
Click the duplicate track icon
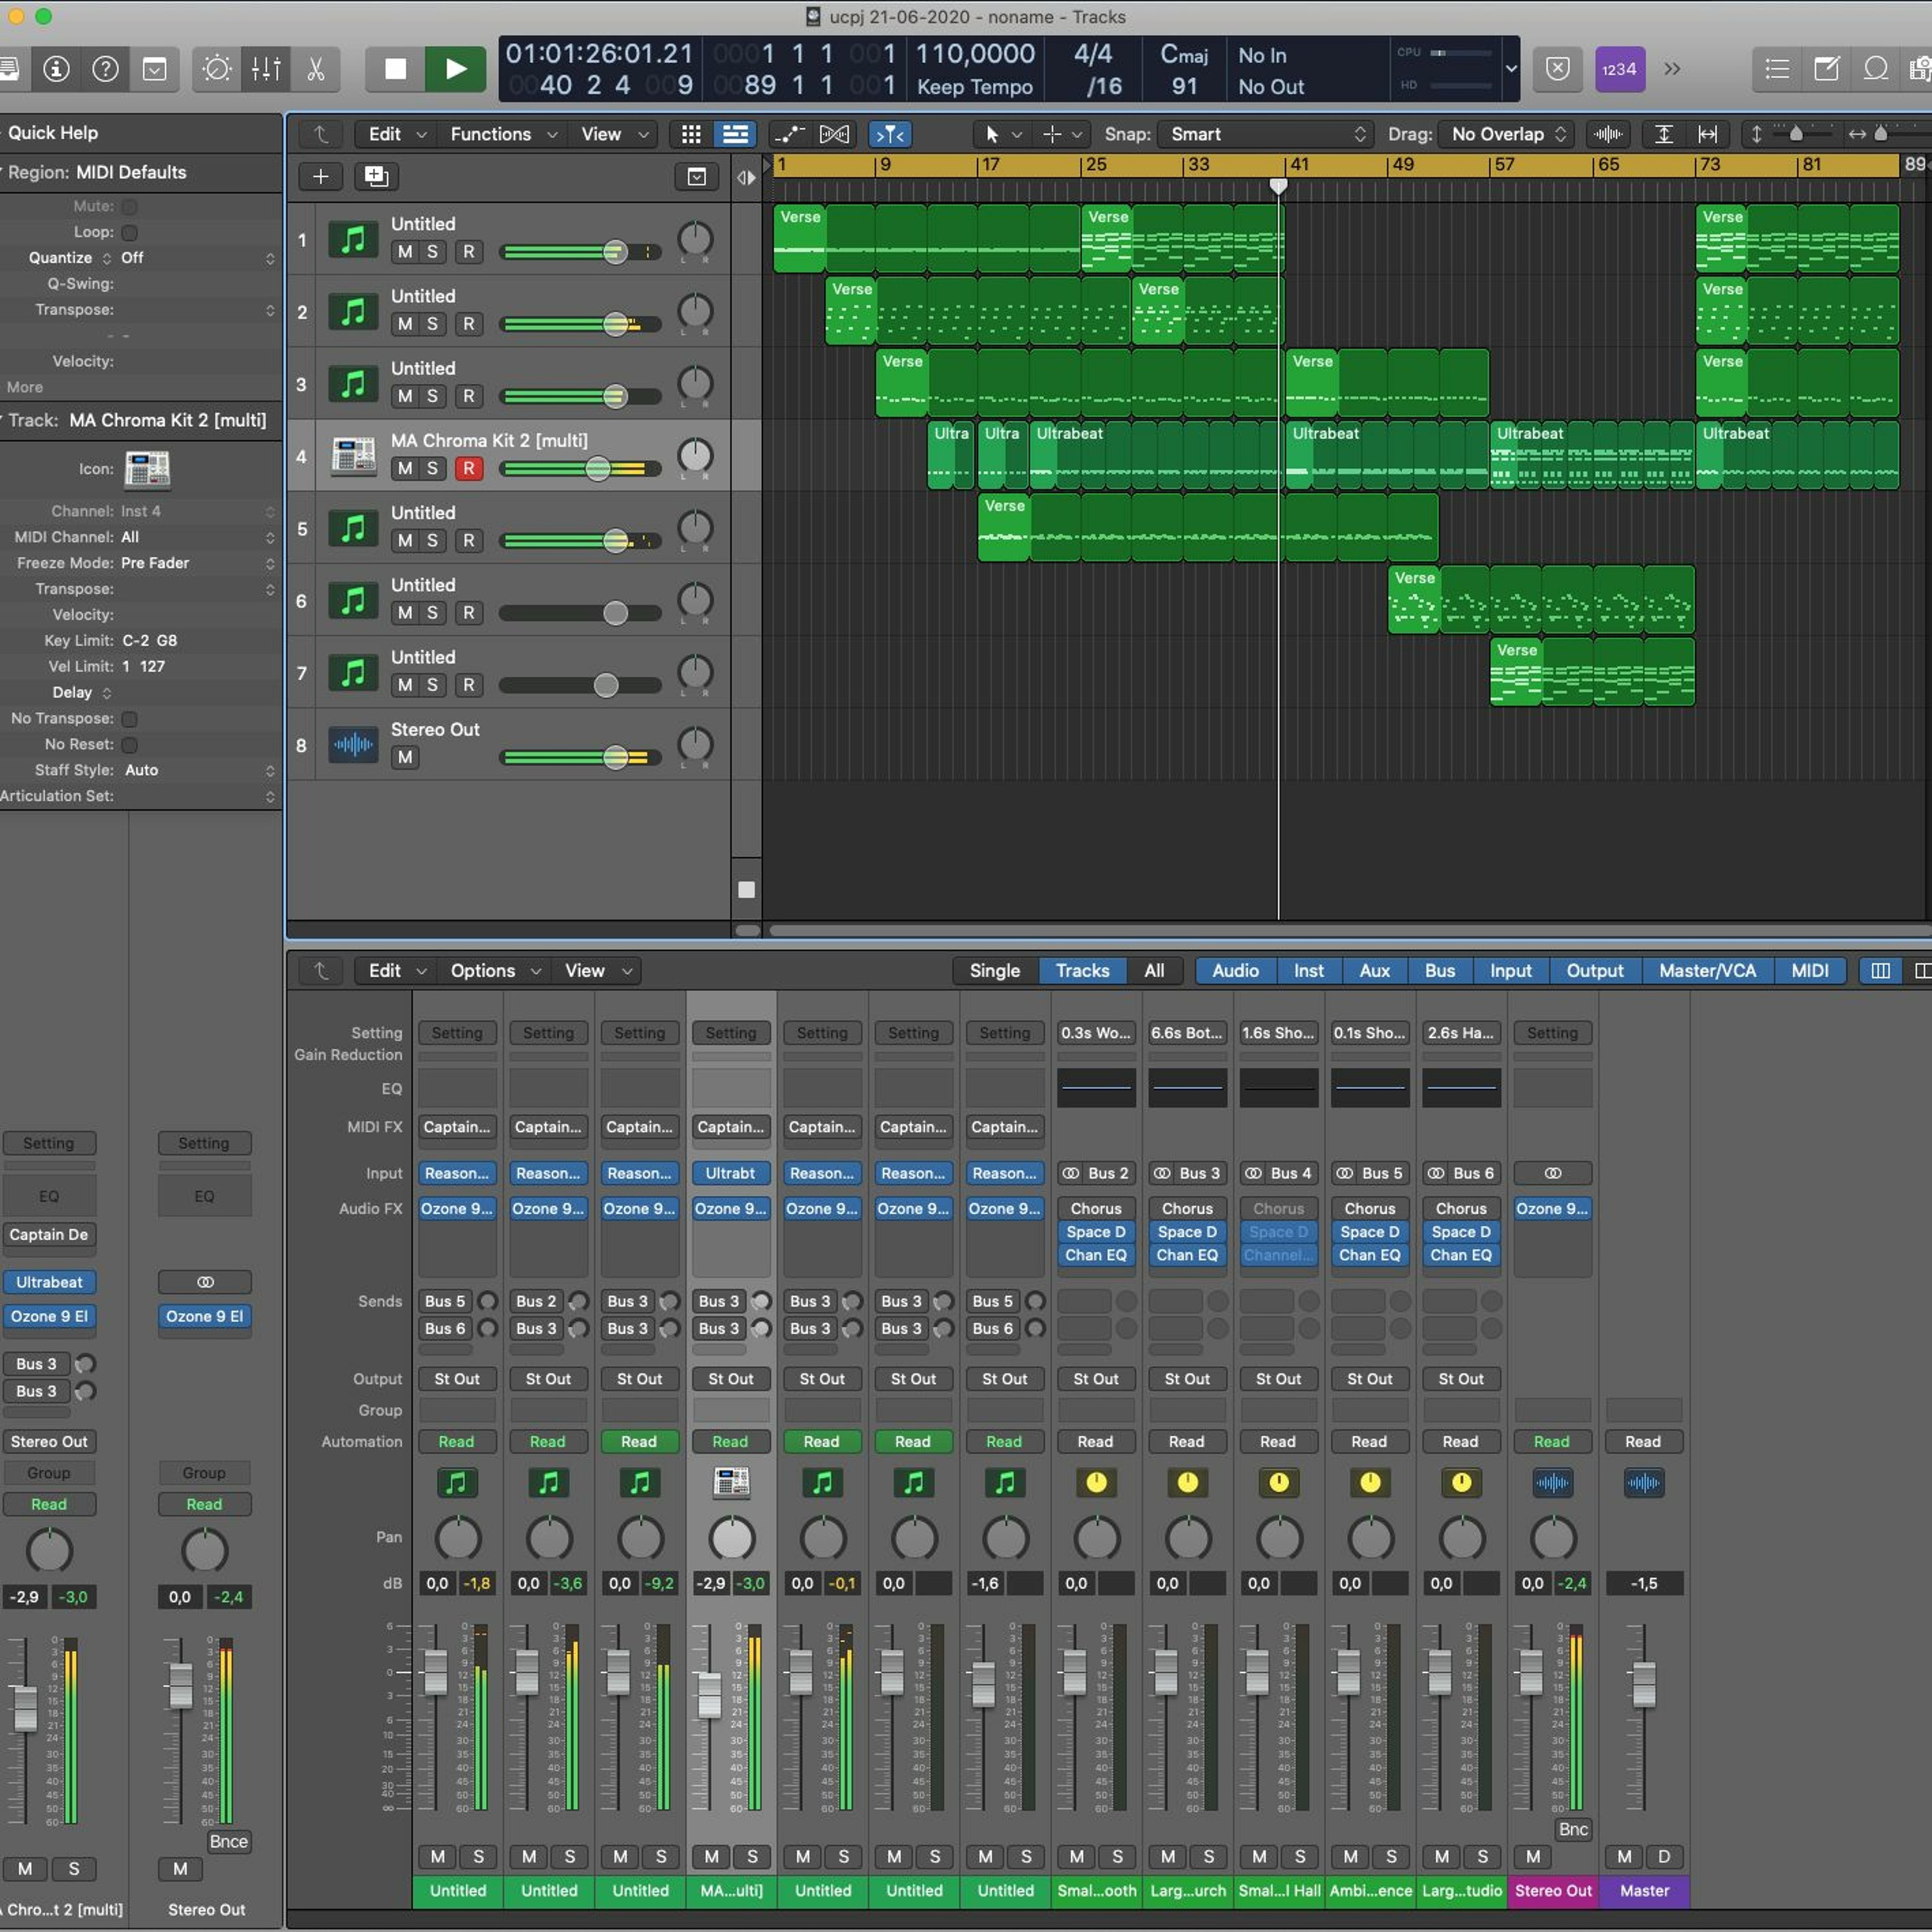[376, 177]
